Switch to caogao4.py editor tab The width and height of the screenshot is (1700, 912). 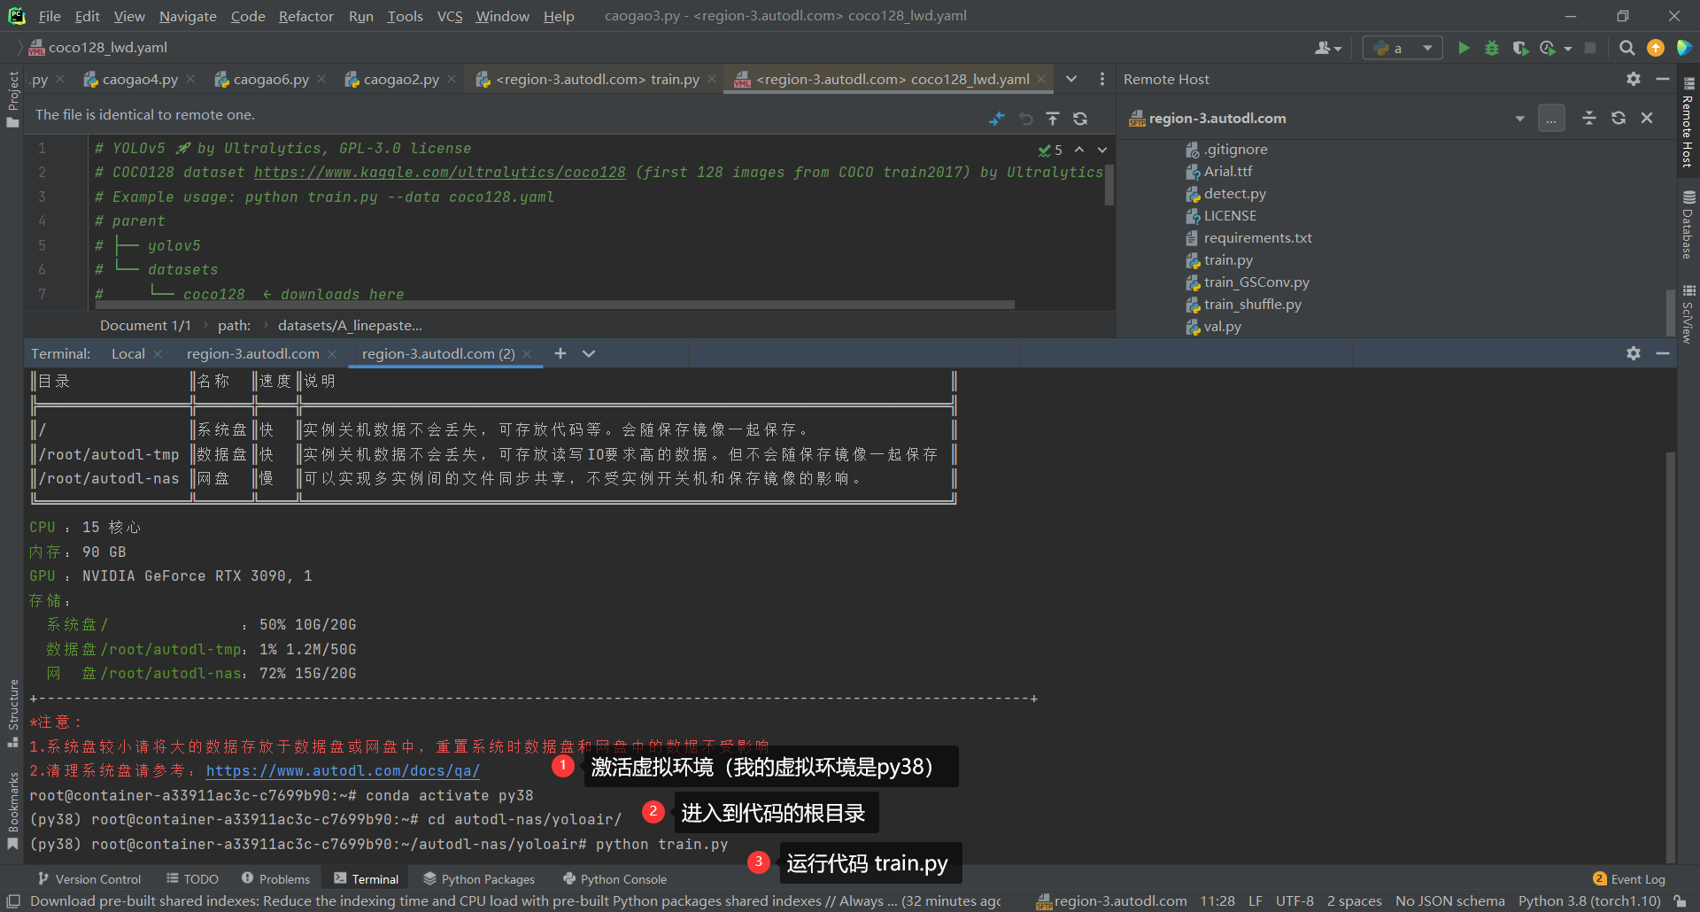pyautogui.click(x=130, y=79)
